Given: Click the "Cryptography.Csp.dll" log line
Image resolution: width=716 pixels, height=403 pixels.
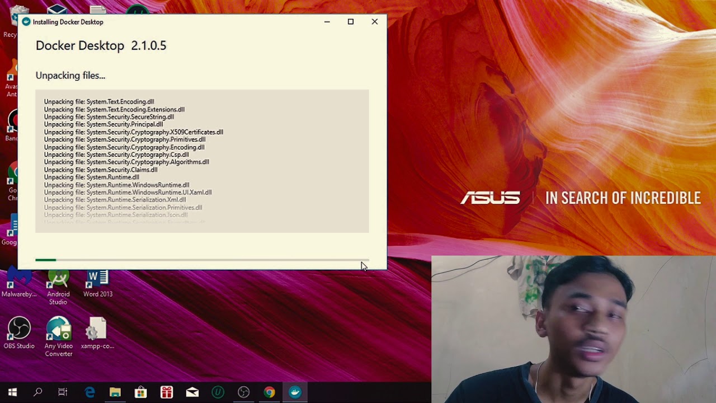Looking at the screenshot, I should pyautogui.click(x=116, y=154).
